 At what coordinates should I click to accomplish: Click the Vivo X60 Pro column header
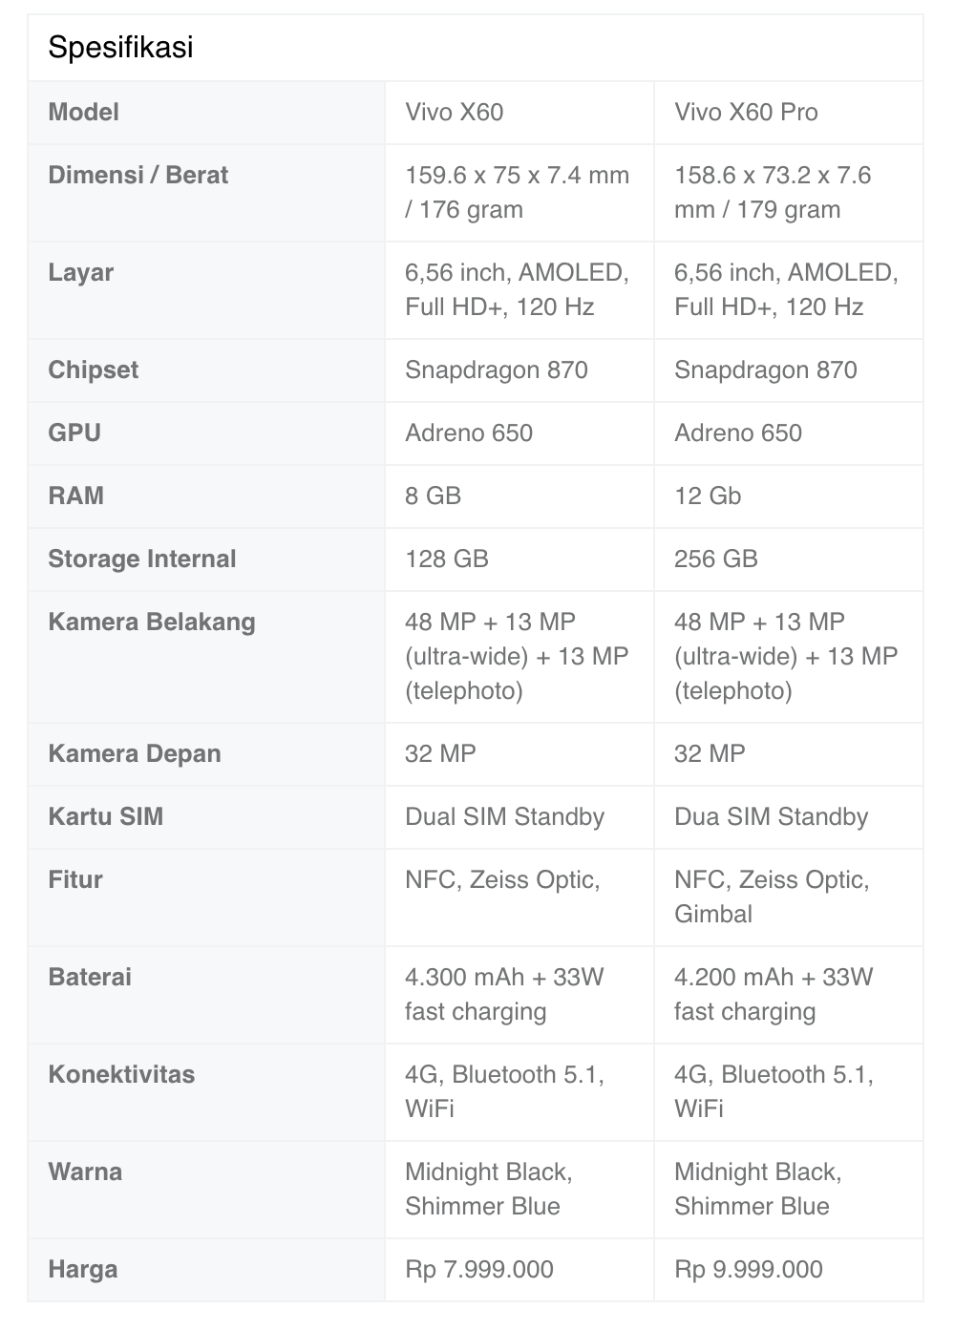click(x=746, y=112)
